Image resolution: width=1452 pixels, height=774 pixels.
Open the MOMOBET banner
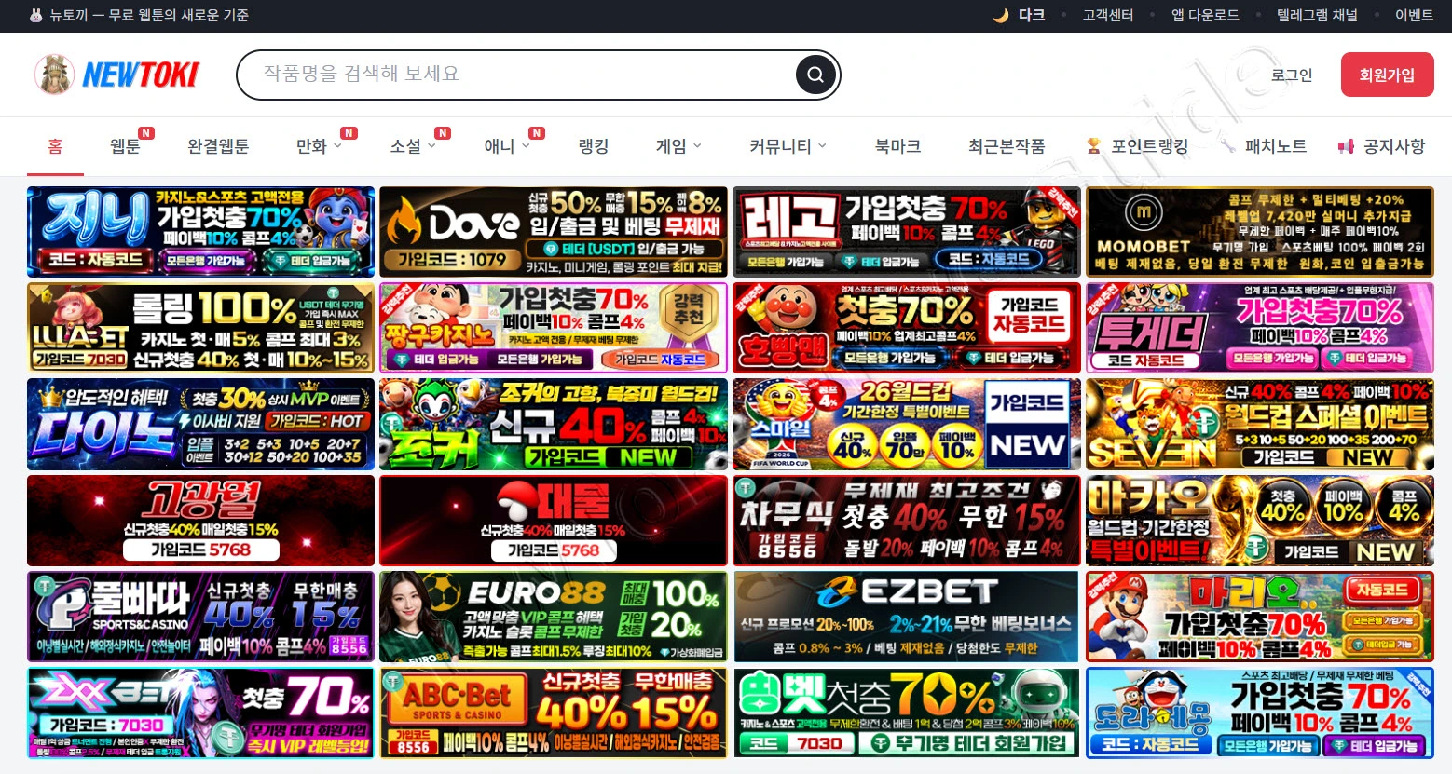point(1260,232)
